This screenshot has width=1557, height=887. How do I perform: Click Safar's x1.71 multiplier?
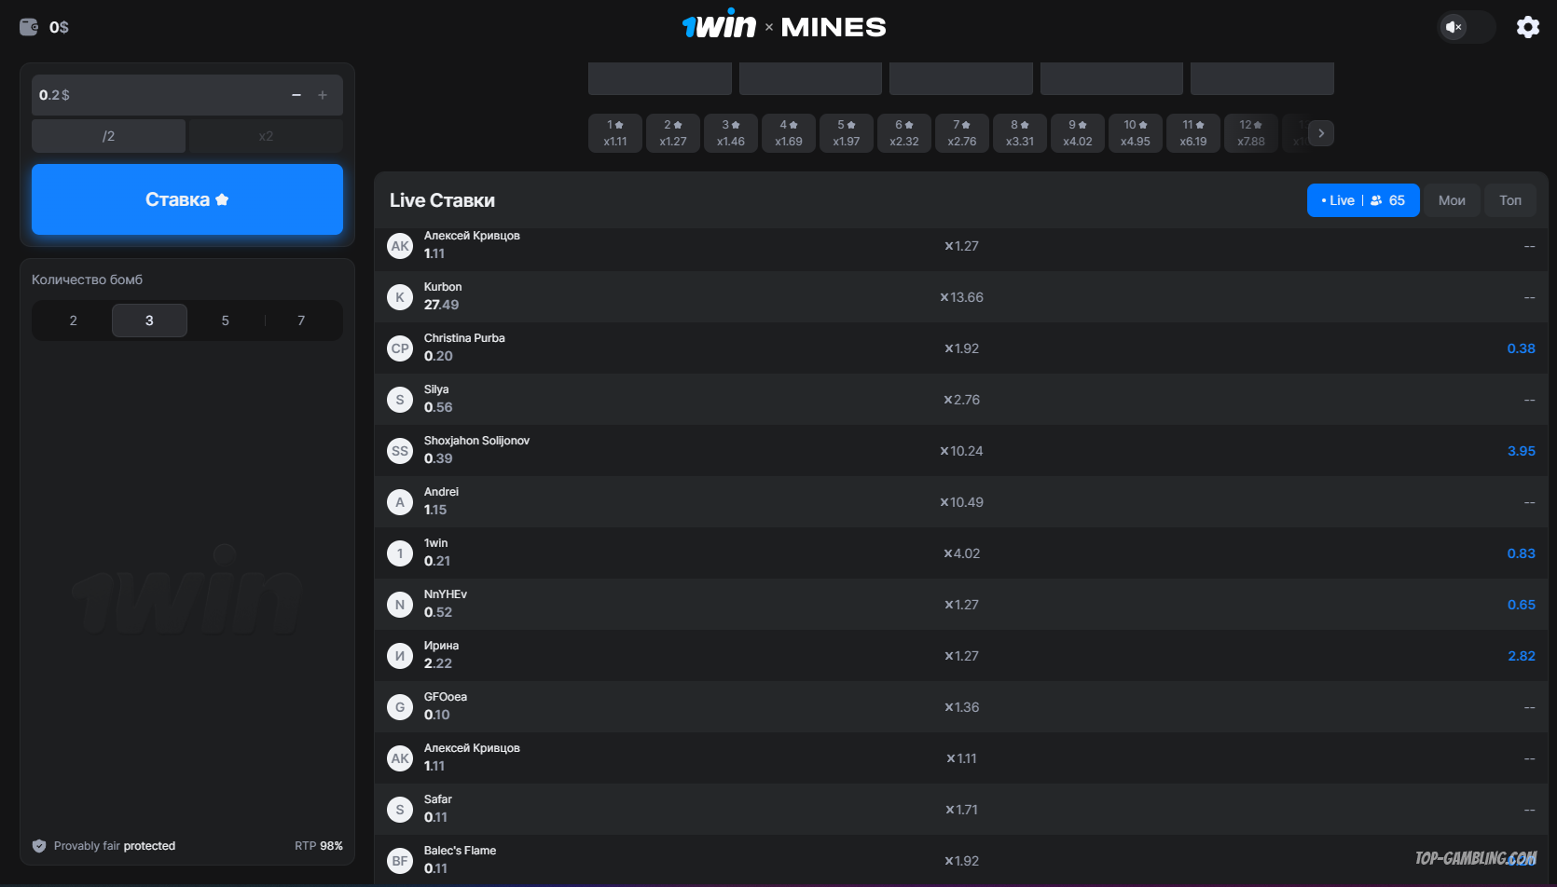[961, 810]
